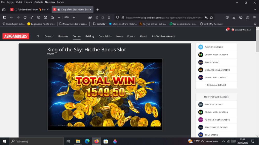Viewport: 259px width, 145px height.
Task: Open the notifications bell icon
Action: click(x=227, y=30)
